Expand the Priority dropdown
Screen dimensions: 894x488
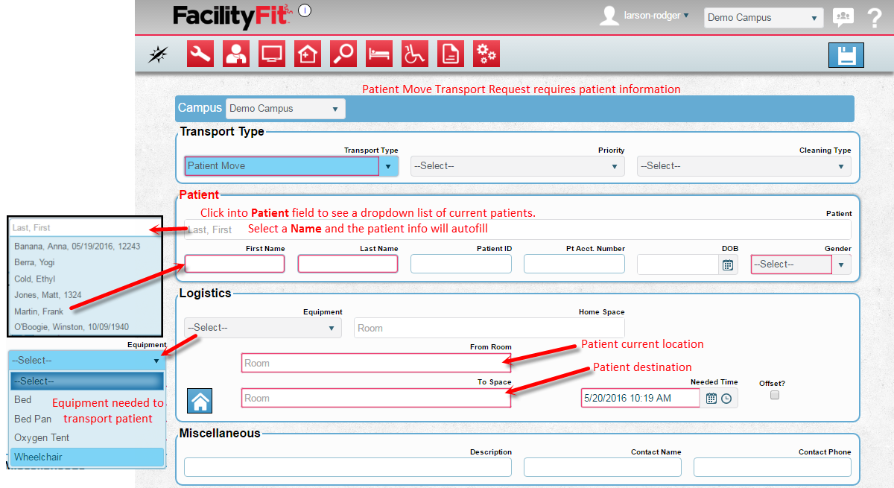(517, 166)
